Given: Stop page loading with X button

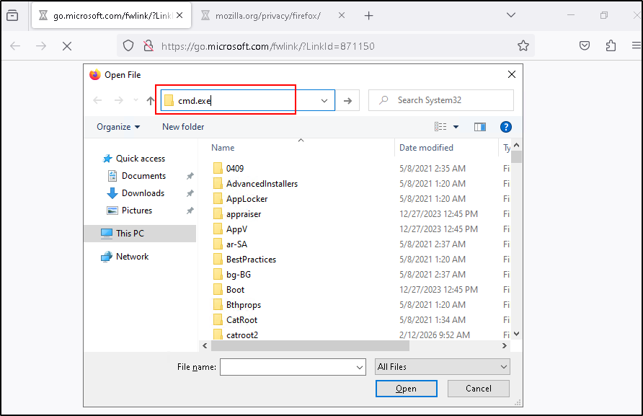Looking at the screenshot, I should coord(66,45).
